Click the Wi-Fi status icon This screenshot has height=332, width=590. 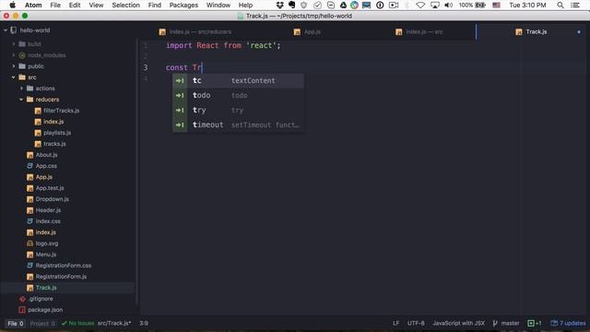point(420,5)
